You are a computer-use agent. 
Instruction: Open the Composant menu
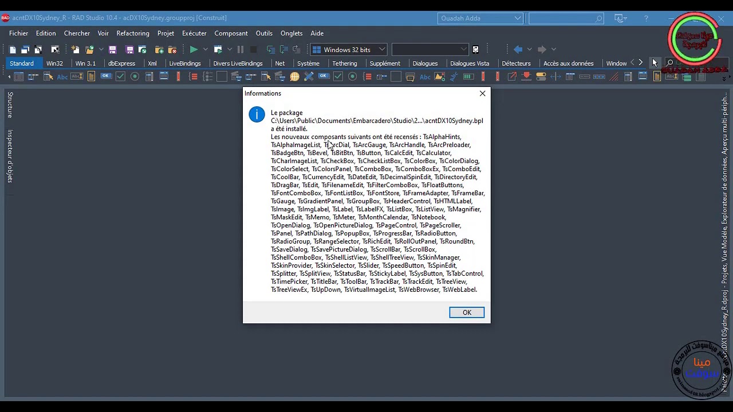pos(231,33)
